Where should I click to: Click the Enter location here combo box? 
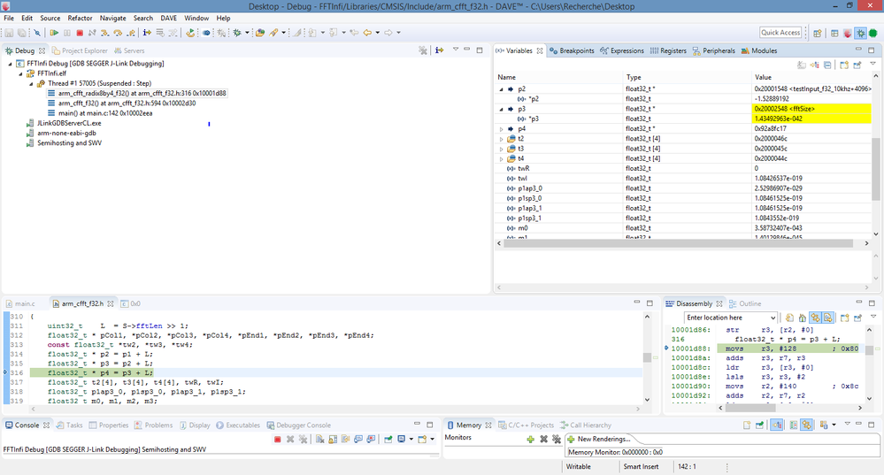731,318
